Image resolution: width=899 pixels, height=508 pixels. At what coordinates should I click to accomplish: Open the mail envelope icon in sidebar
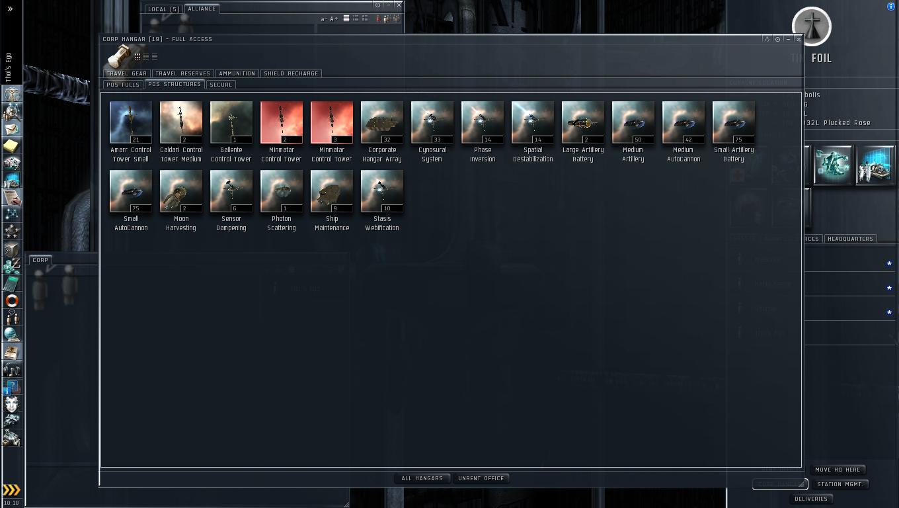(12, 128)
